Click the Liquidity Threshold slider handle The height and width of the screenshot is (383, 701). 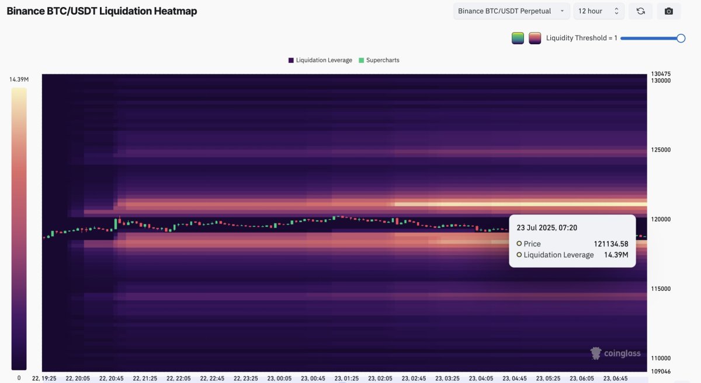coord(681,38)
